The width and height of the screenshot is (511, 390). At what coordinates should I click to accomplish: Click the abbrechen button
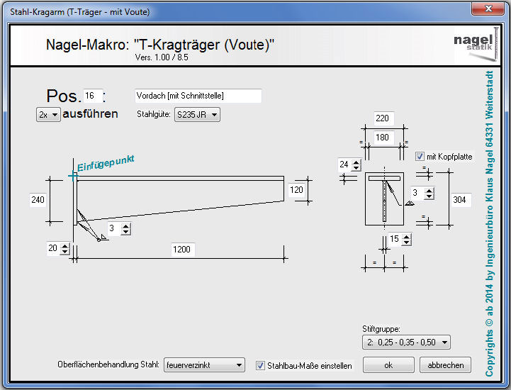pyautogui.click(x=445, y=365)
